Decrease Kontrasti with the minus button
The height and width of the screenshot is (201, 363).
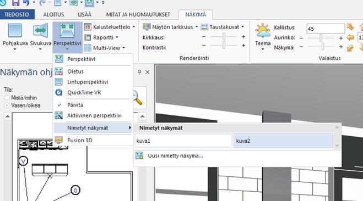coord(204,46)
